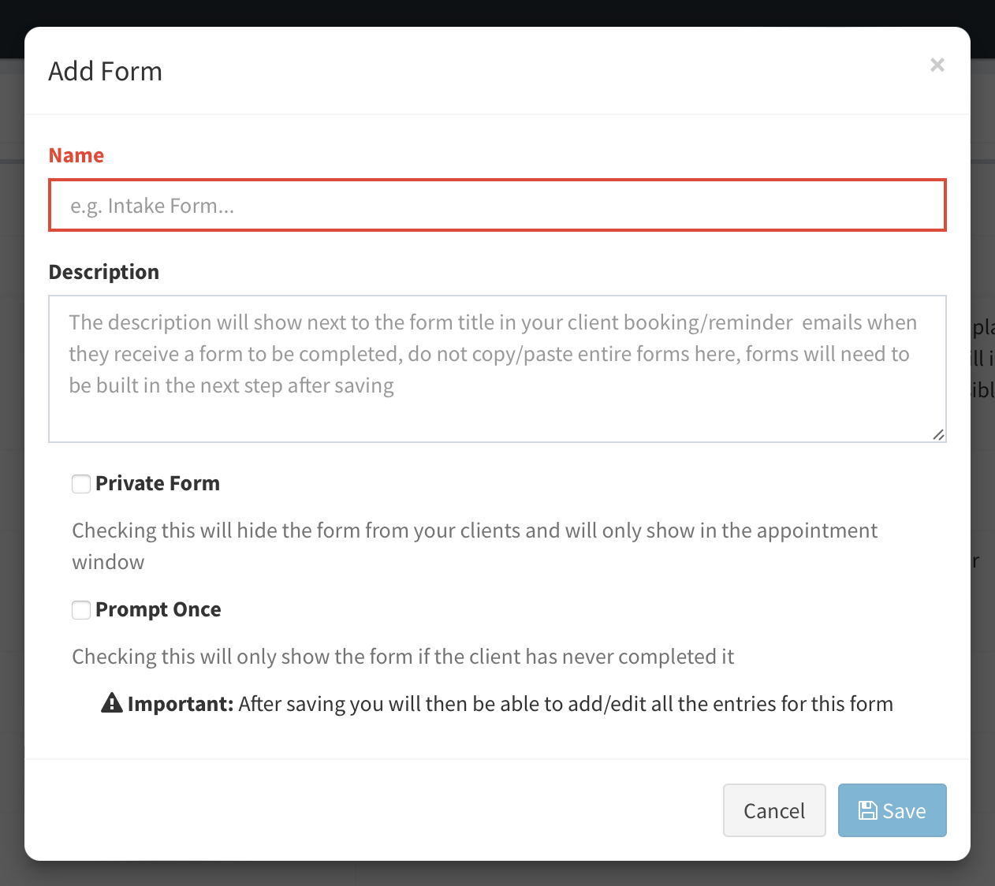Click the bold Important: word
This screenshot has width=995, height=886.
(181, 704)
